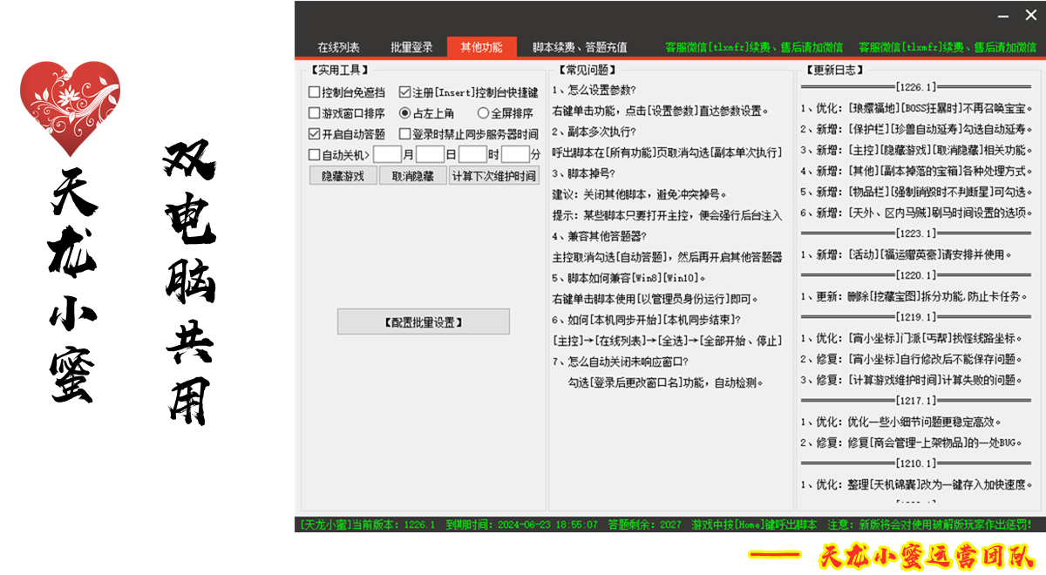1046x575 pixels.
Task: Minimize the script control window
Action: coord(1003,15)
